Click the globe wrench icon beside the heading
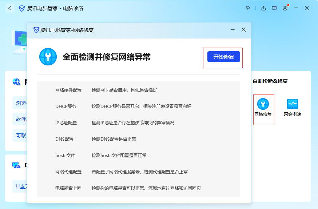This screenshot has width=318, height=209. pos(48,57)
